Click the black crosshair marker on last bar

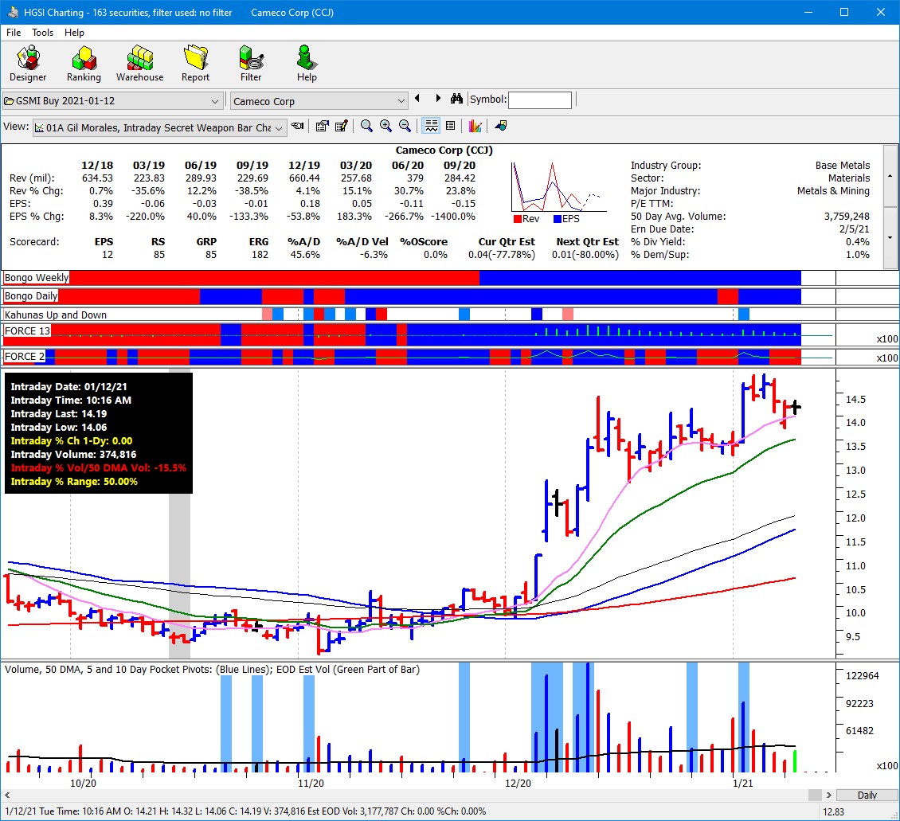point(796,407)
